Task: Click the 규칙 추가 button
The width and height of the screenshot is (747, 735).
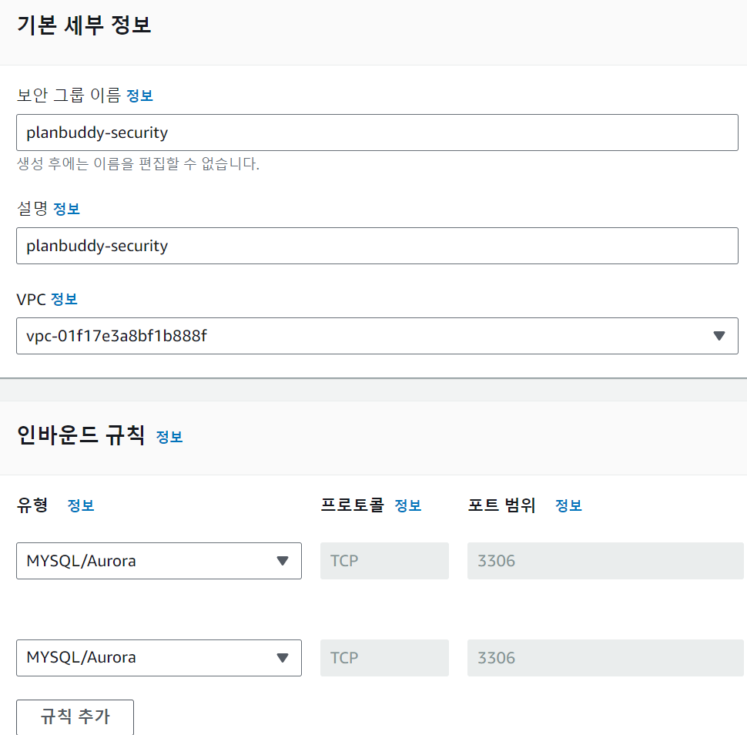Action: (x=75, y=717)
